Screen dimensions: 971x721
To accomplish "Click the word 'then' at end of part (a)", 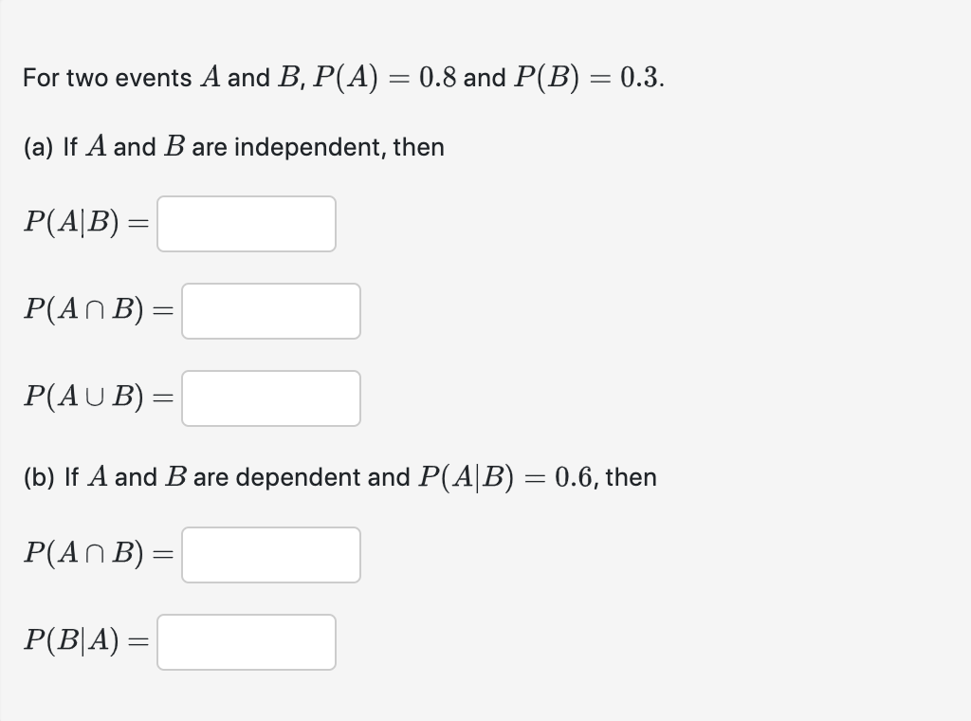I will (x=419, y=147).
